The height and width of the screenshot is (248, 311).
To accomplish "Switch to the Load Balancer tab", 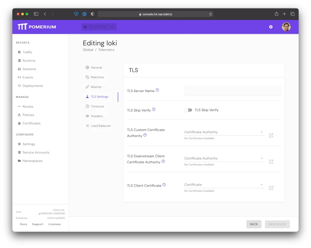I will point(101,126).
